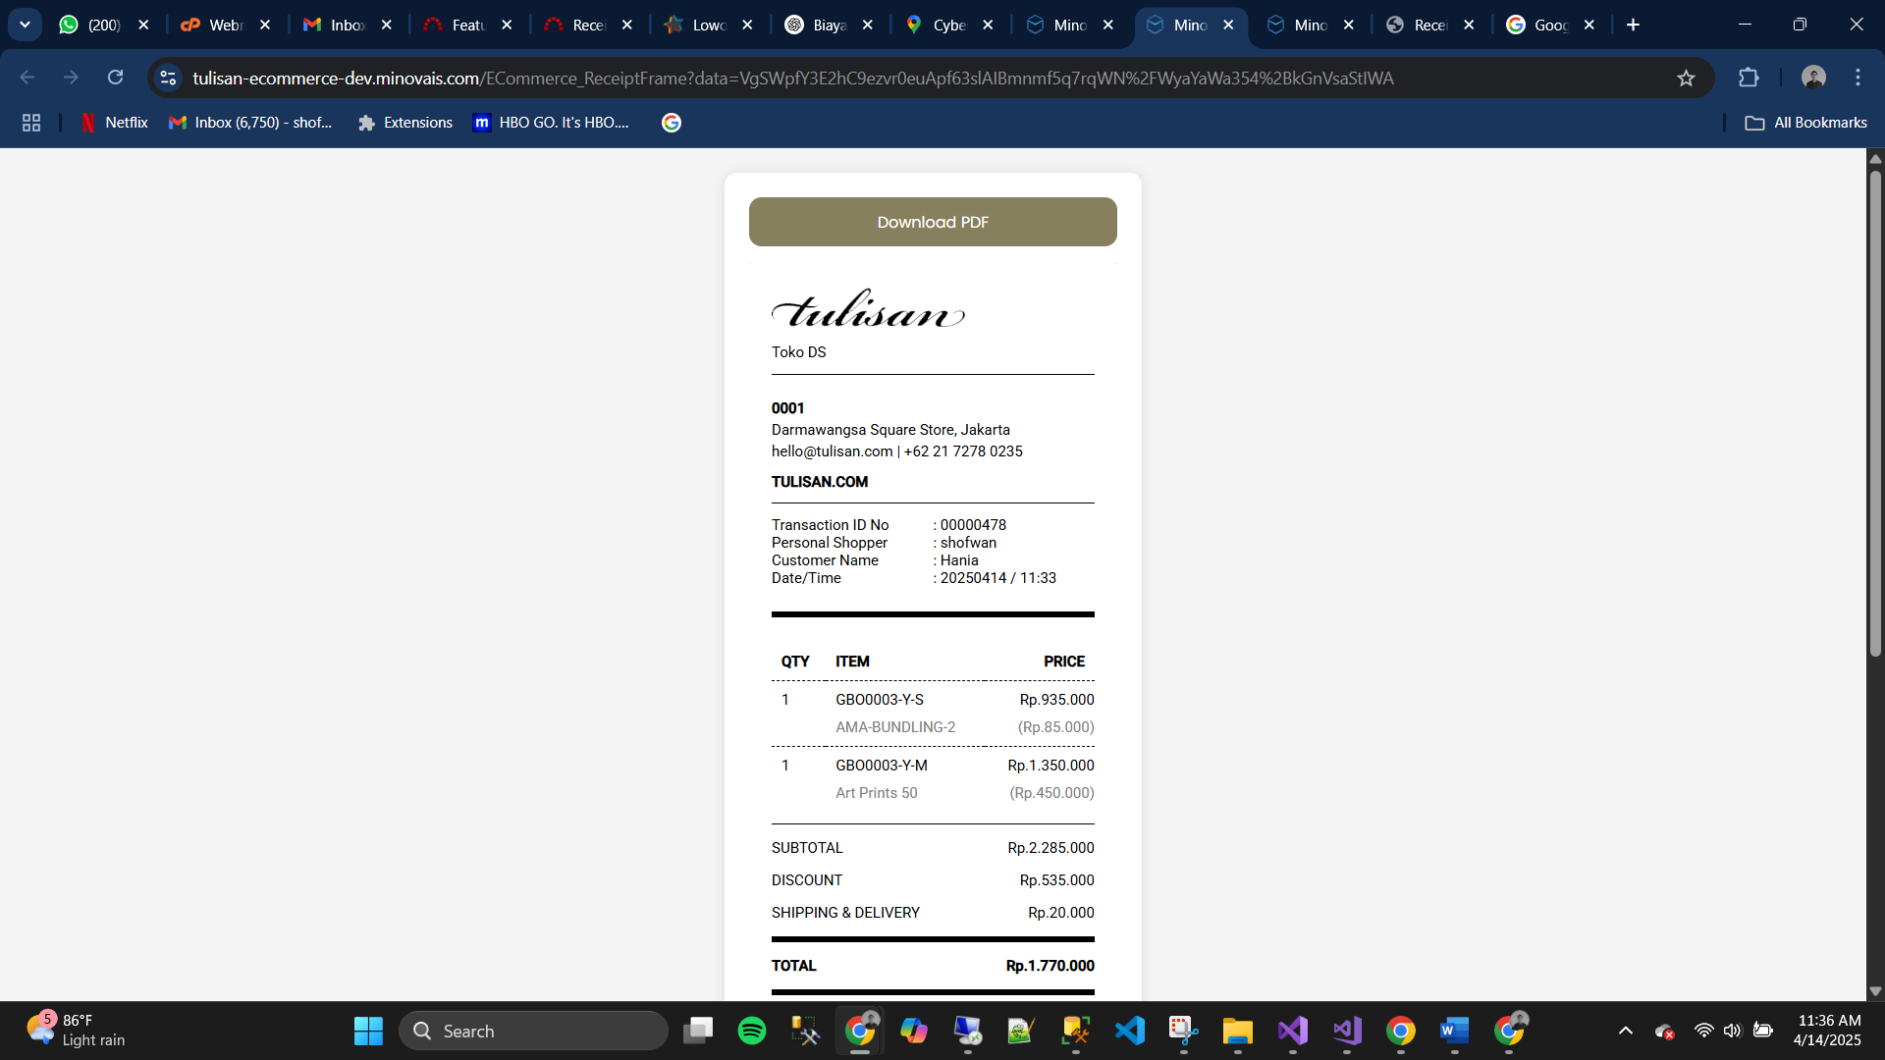Screen dimensions: 1885x1060
Task: Open the volume speaker icon
Action: (x=1732, y=1031)
